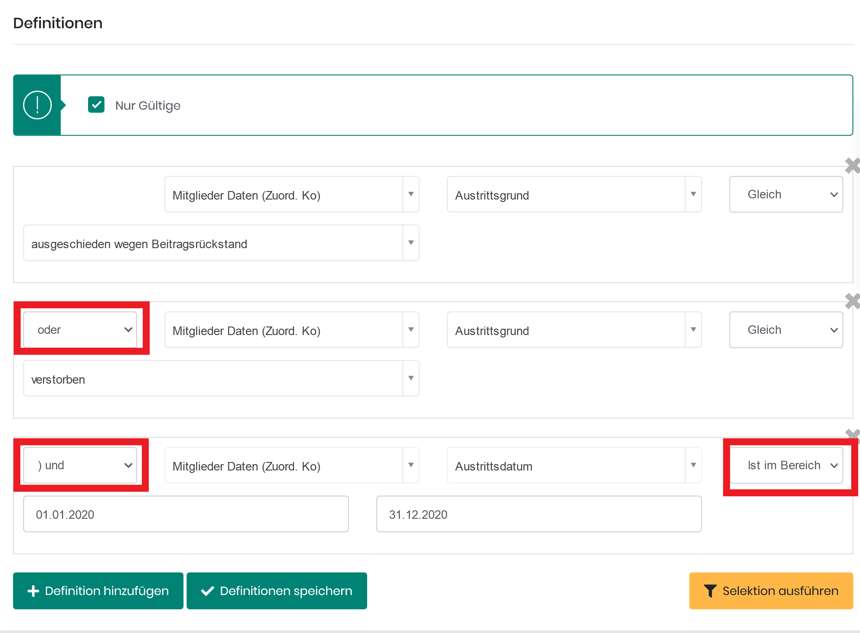Open the Austrittsdatum field dropdown

coord(574,465)
